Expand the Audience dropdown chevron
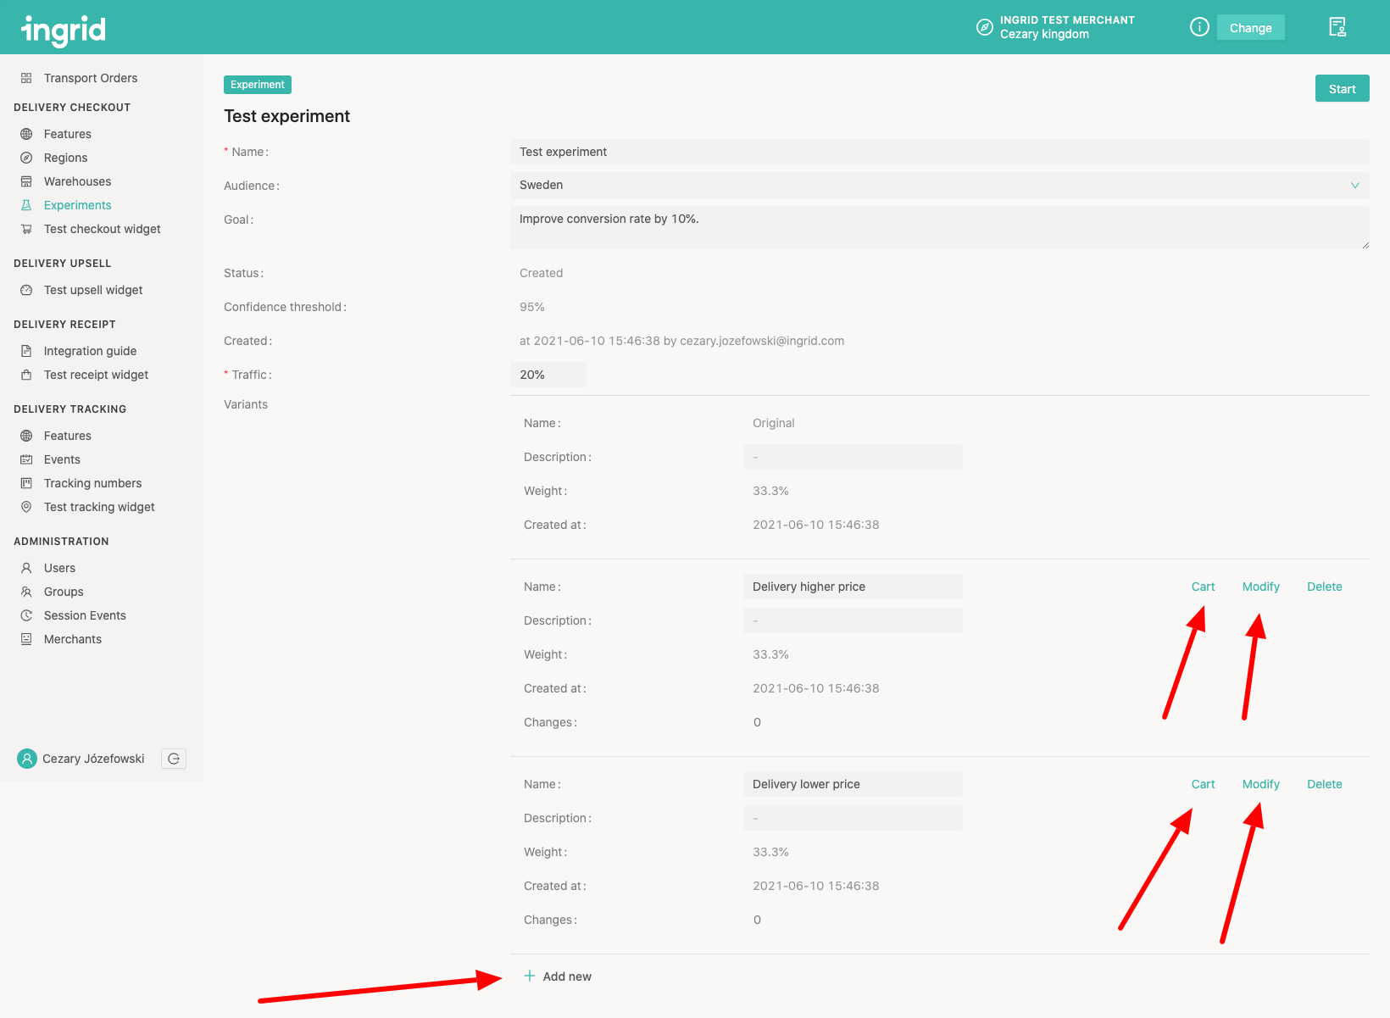Image resolution: width=1390 pixels, height=1018 pixels. tap(1354, 186)
